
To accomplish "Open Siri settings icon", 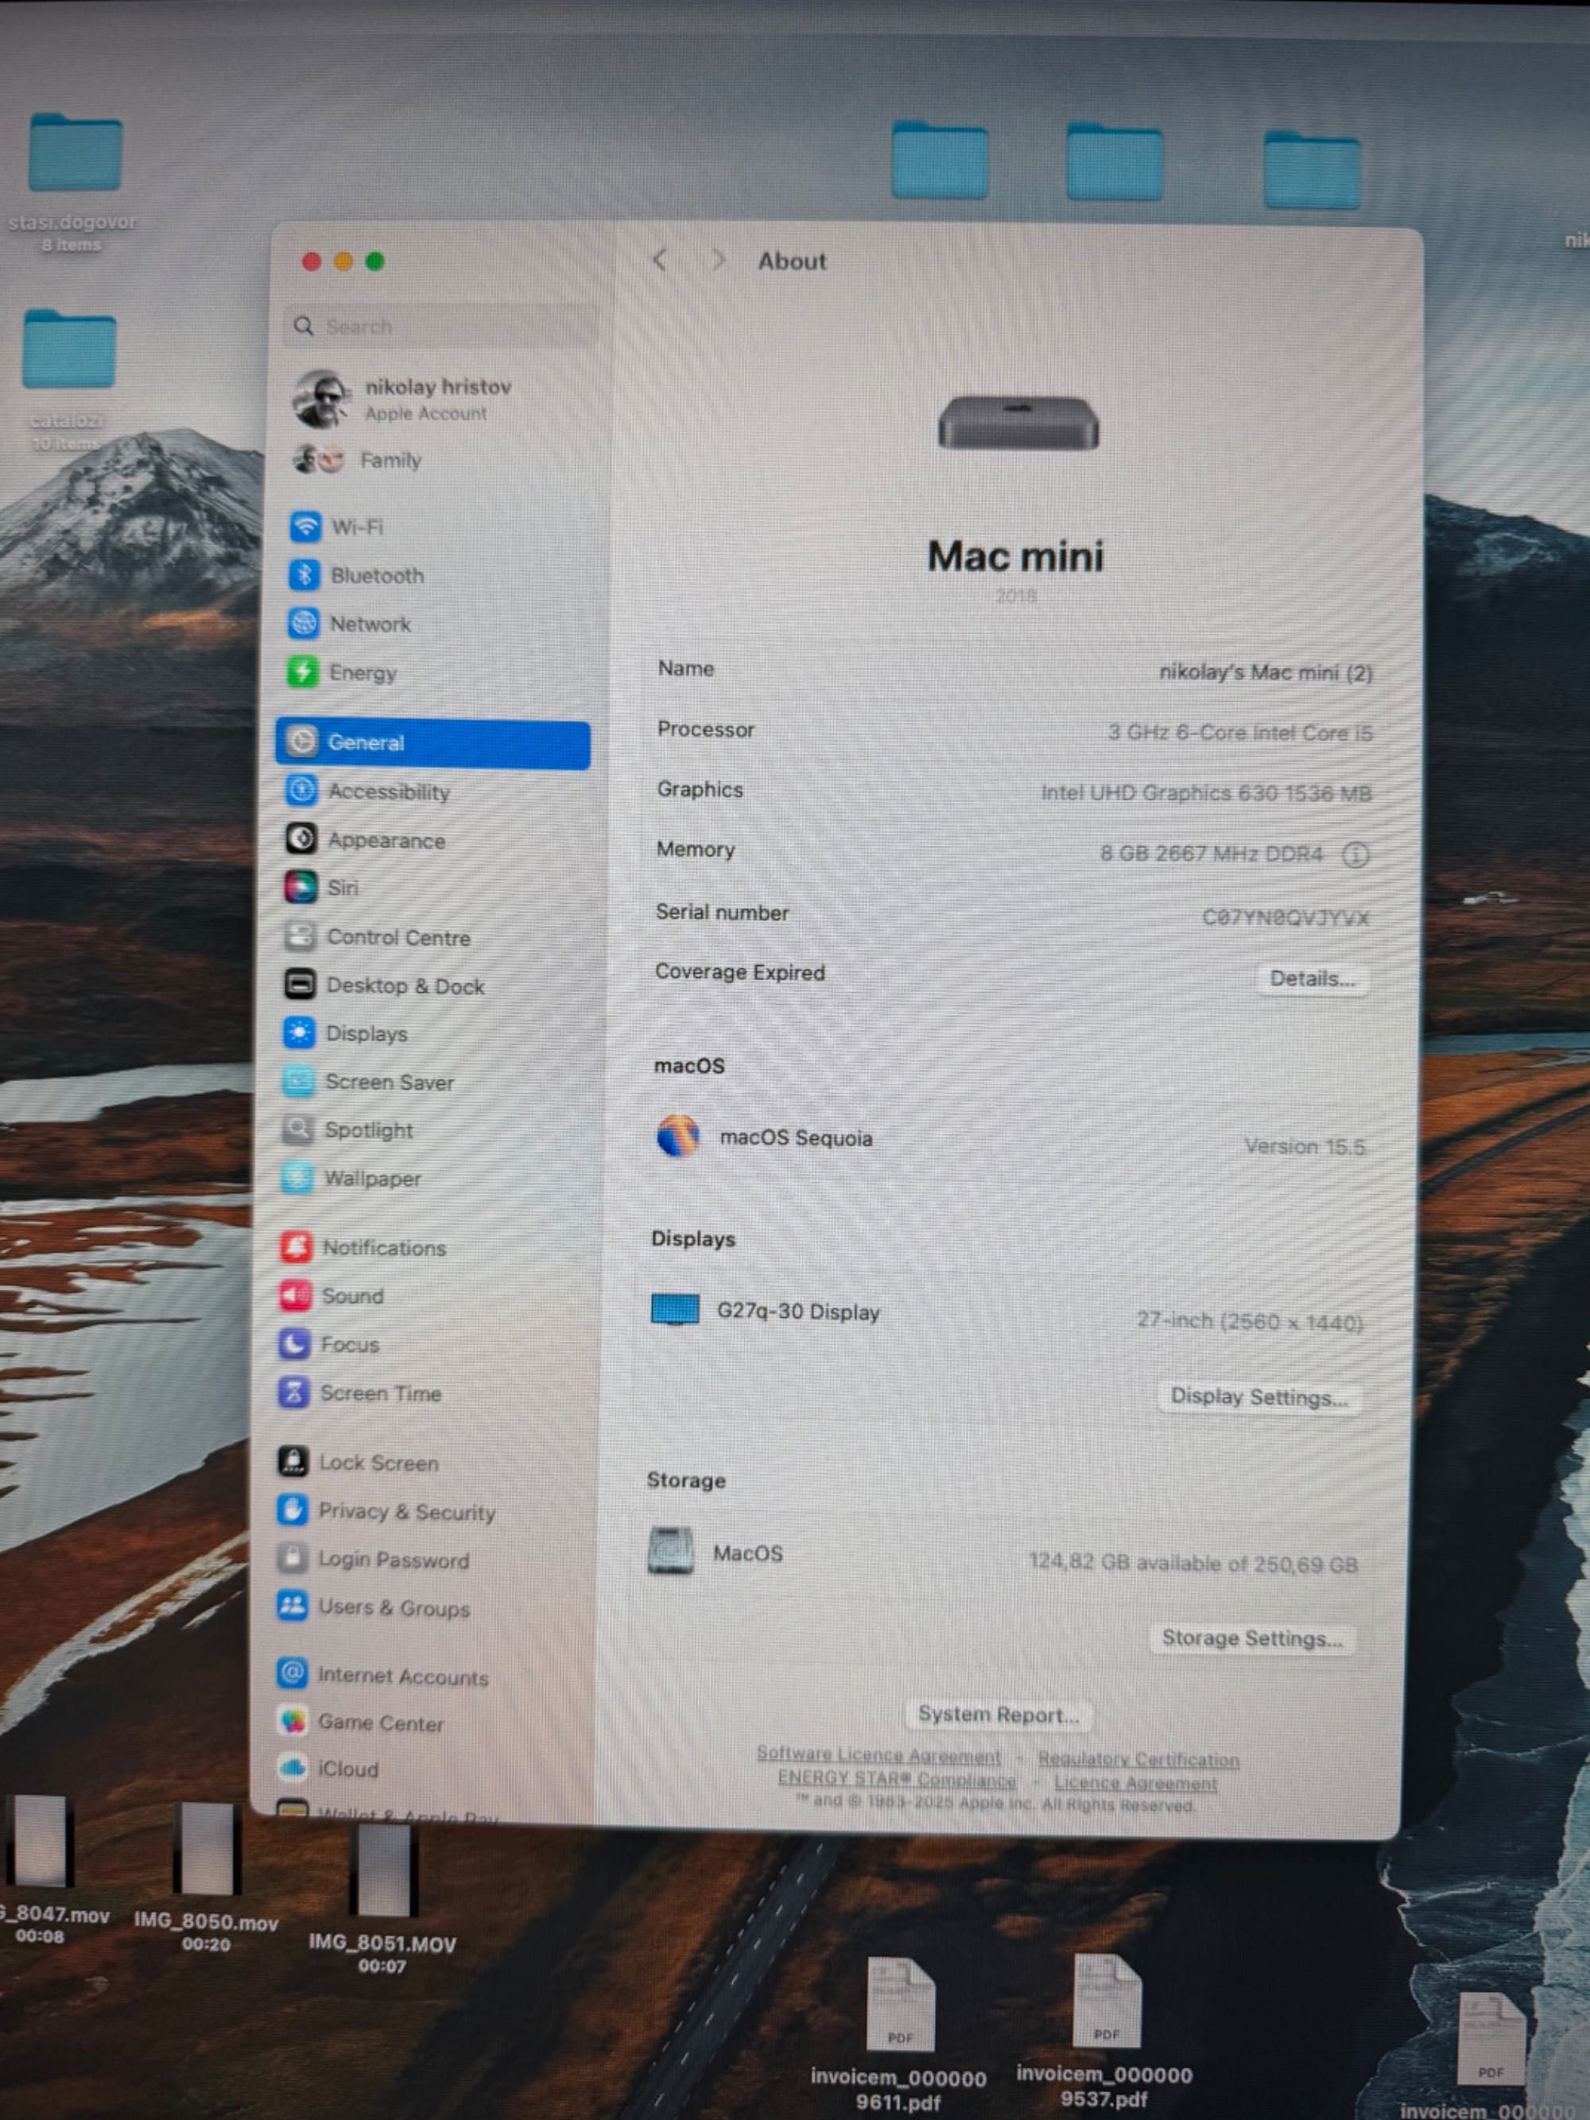I will tap(301, 887).
